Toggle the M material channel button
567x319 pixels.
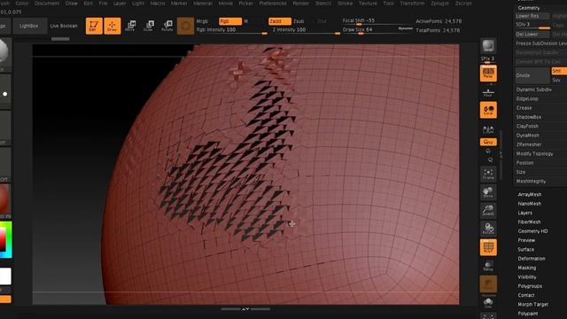coord(246,21)
